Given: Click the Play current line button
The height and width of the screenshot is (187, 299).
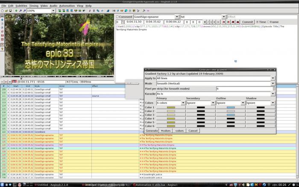Looking at the screenshot, I should click(x=6, y=82).
